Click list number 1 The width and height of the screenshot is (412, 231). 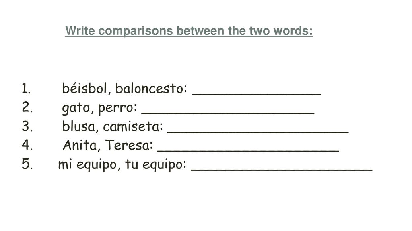pos(26,88)
